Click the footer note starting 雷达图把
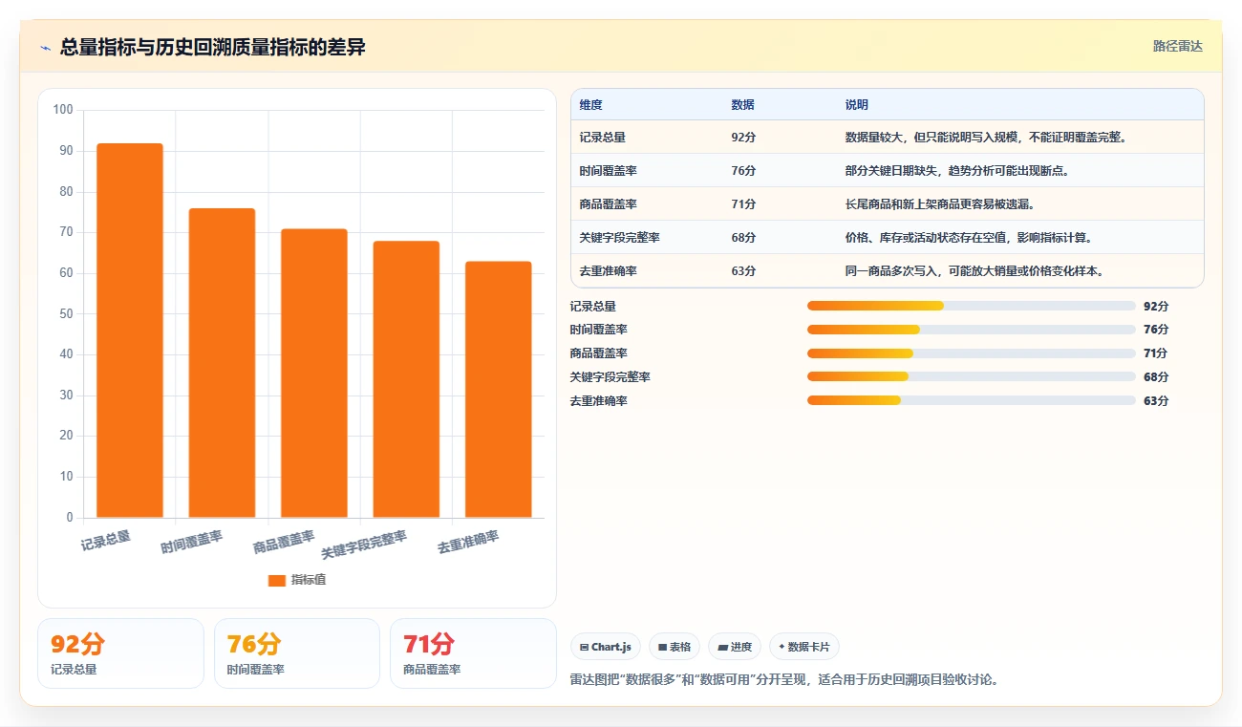The height and width of the screenshot is (727, 1242). point(784,680)
